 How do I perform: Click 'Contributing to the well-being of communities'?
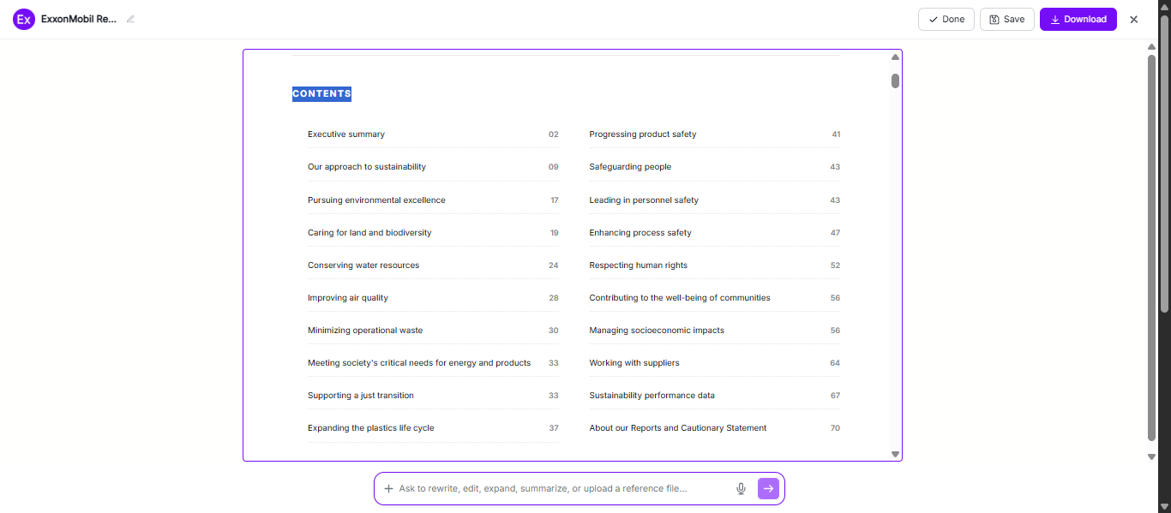tap(680, 298)
